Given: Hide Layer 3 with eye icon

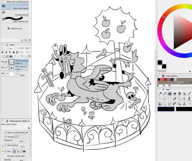Looking at the screenshot, I should [3, 62].
